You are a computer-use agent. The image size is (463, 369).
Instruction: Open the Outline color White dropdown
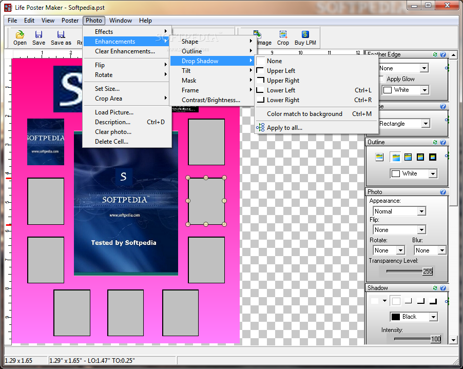click(433, 173)
